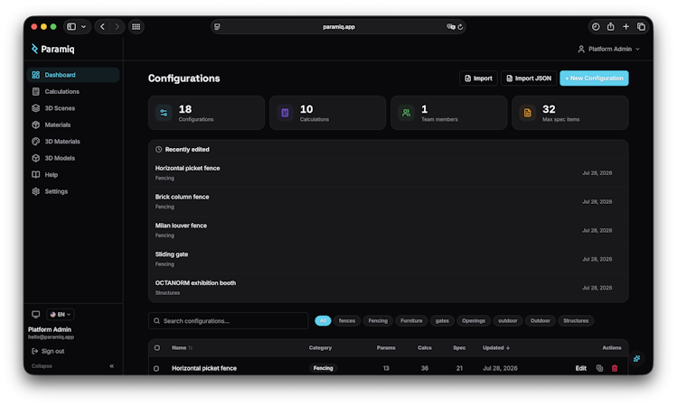Click the 10 Calculations calculator icon
This screenshot has width=677, height=406.
[285, 113]
